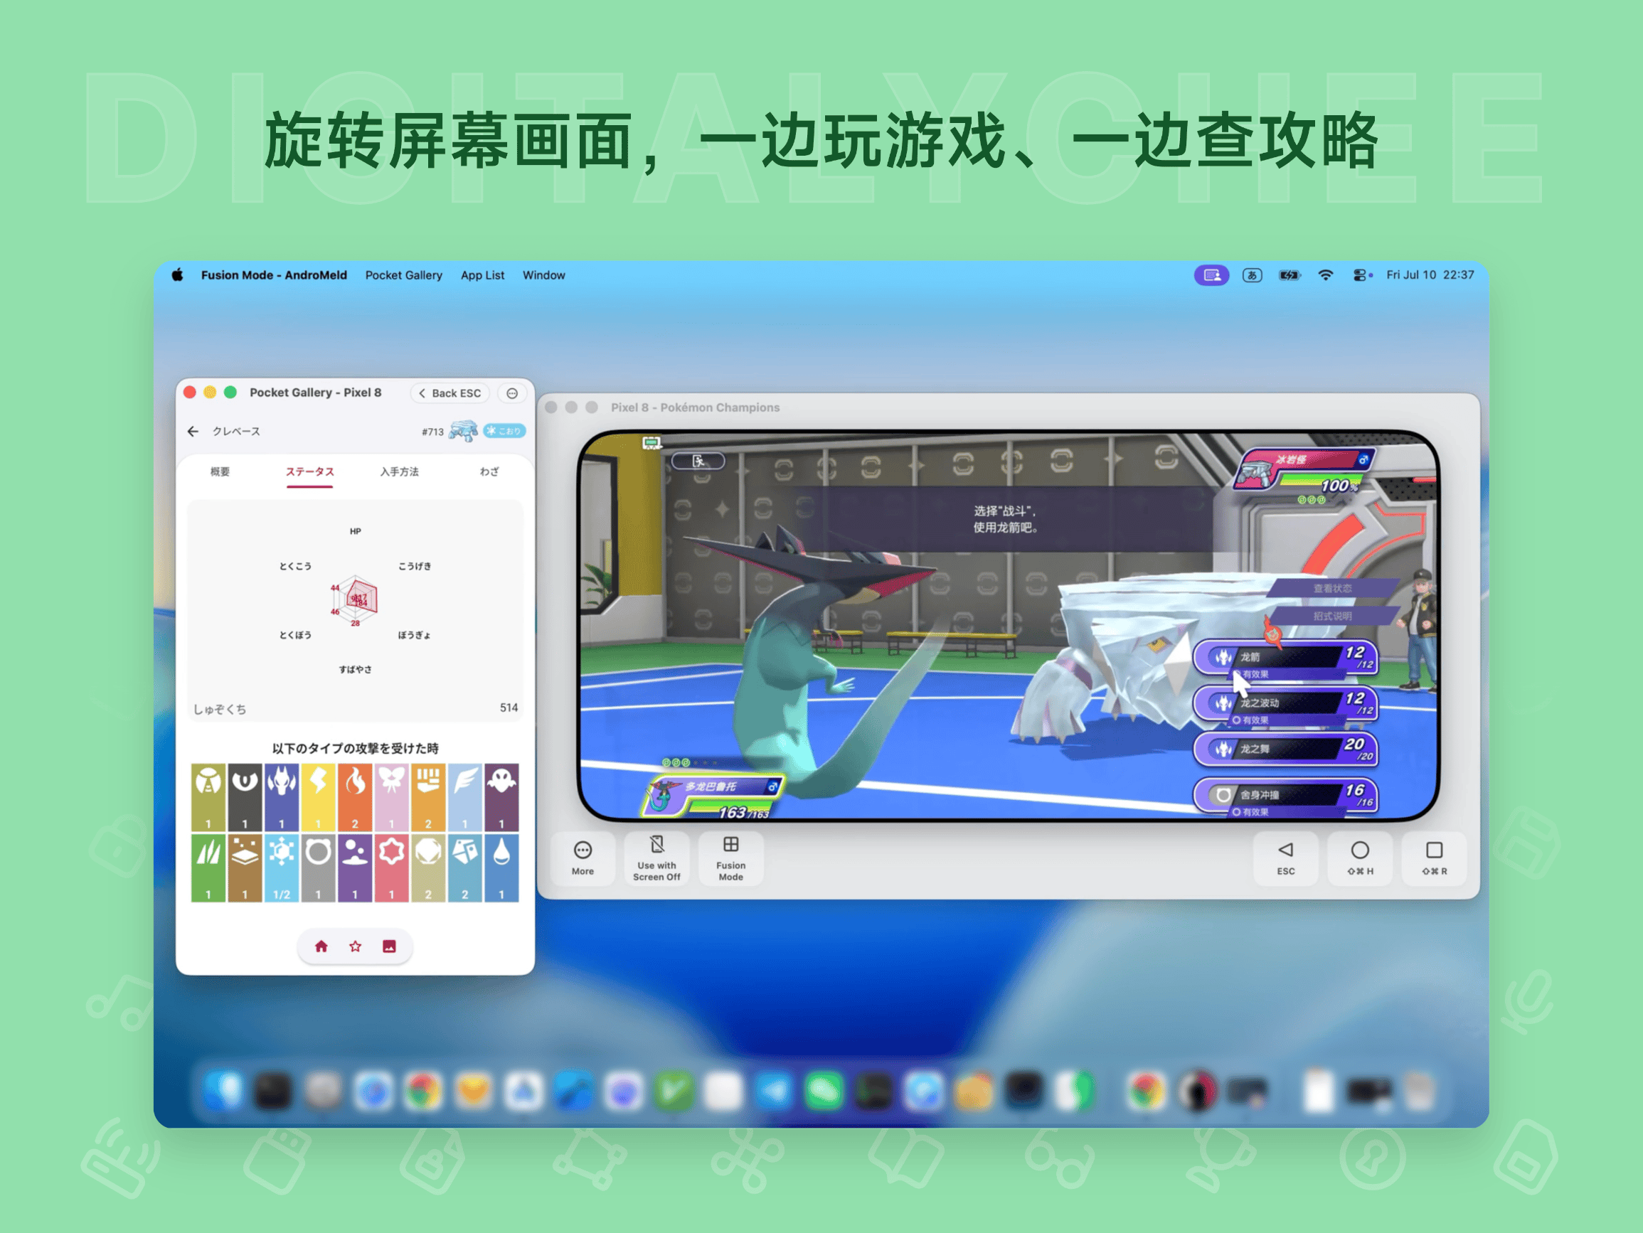This screenshot has height=1233, width=1643.
Task: Select the Ice type tile showing 1/2
Action: pos(282,868)
